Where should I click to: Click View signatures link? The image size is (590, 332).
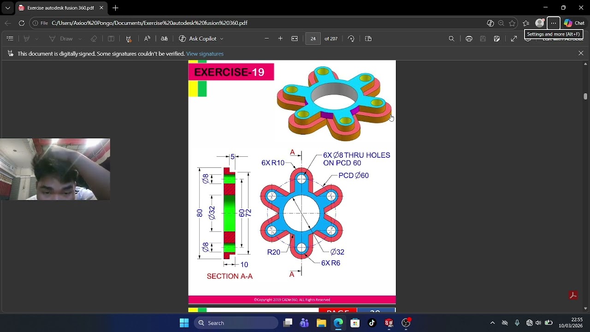click(x=205, y=54)
